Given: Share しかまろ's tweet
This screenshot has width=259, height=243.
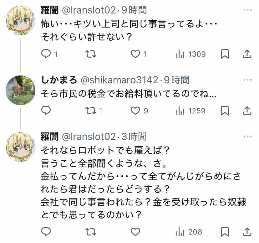Looking at the screenshot, I should 247,111.
